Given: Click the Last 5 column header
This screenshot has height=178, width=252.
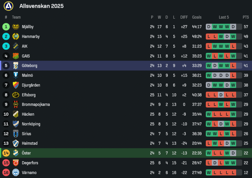Looking at the screenshot, I should click(x=224, y=17).
